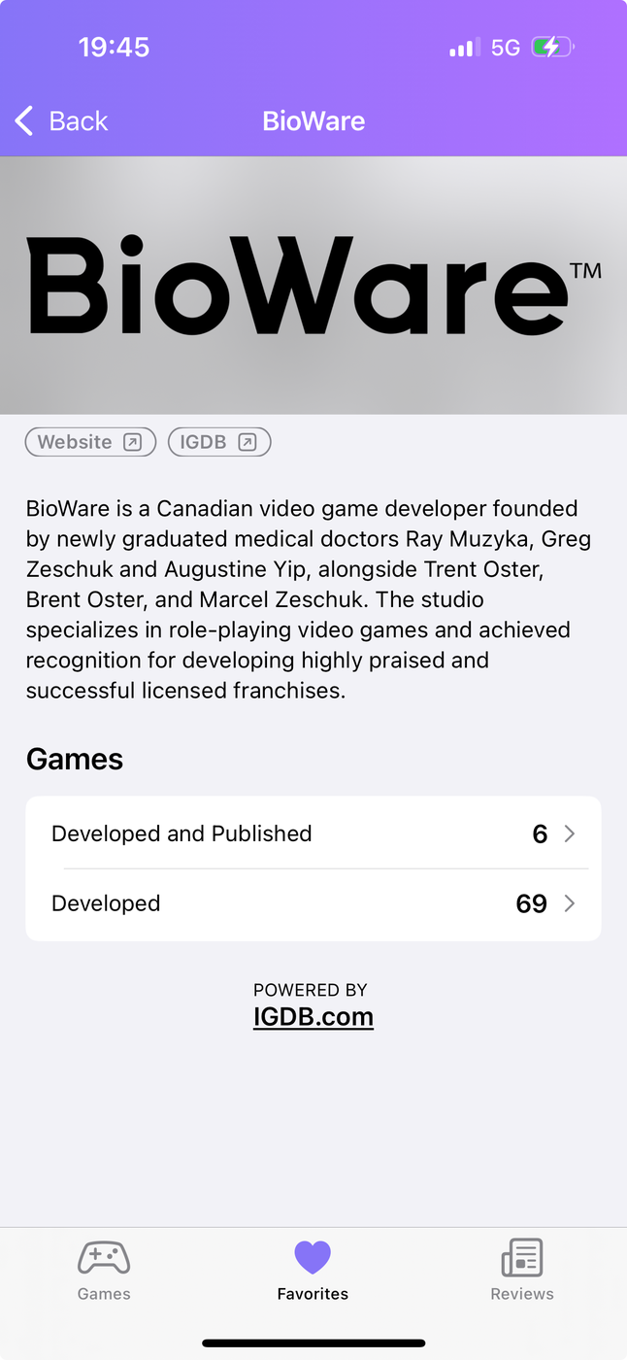The height and width of the screenshot is (1360, 627).
Task: Tap the Reviews newspaper icon
Action: (522, 1258)
